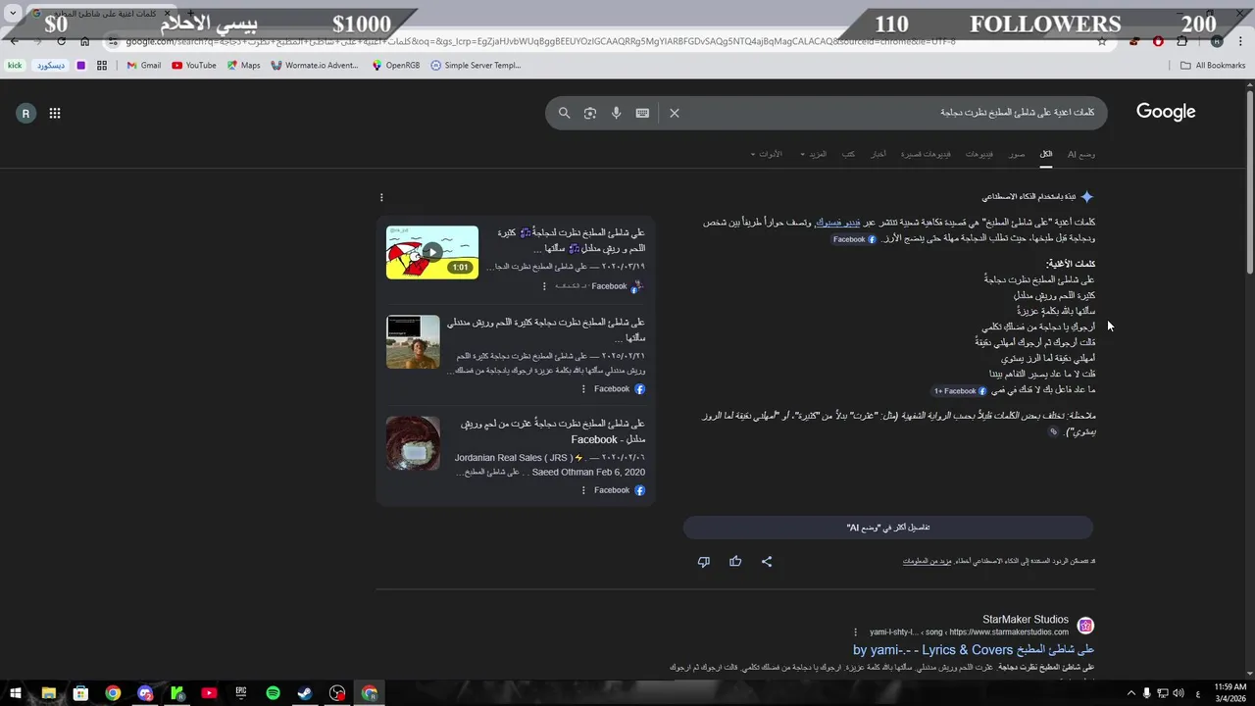The width and height of the screenshot is (1255, 706).
Task: Open AI overview options three-dot menu
Action: click(x=381, y=197)
